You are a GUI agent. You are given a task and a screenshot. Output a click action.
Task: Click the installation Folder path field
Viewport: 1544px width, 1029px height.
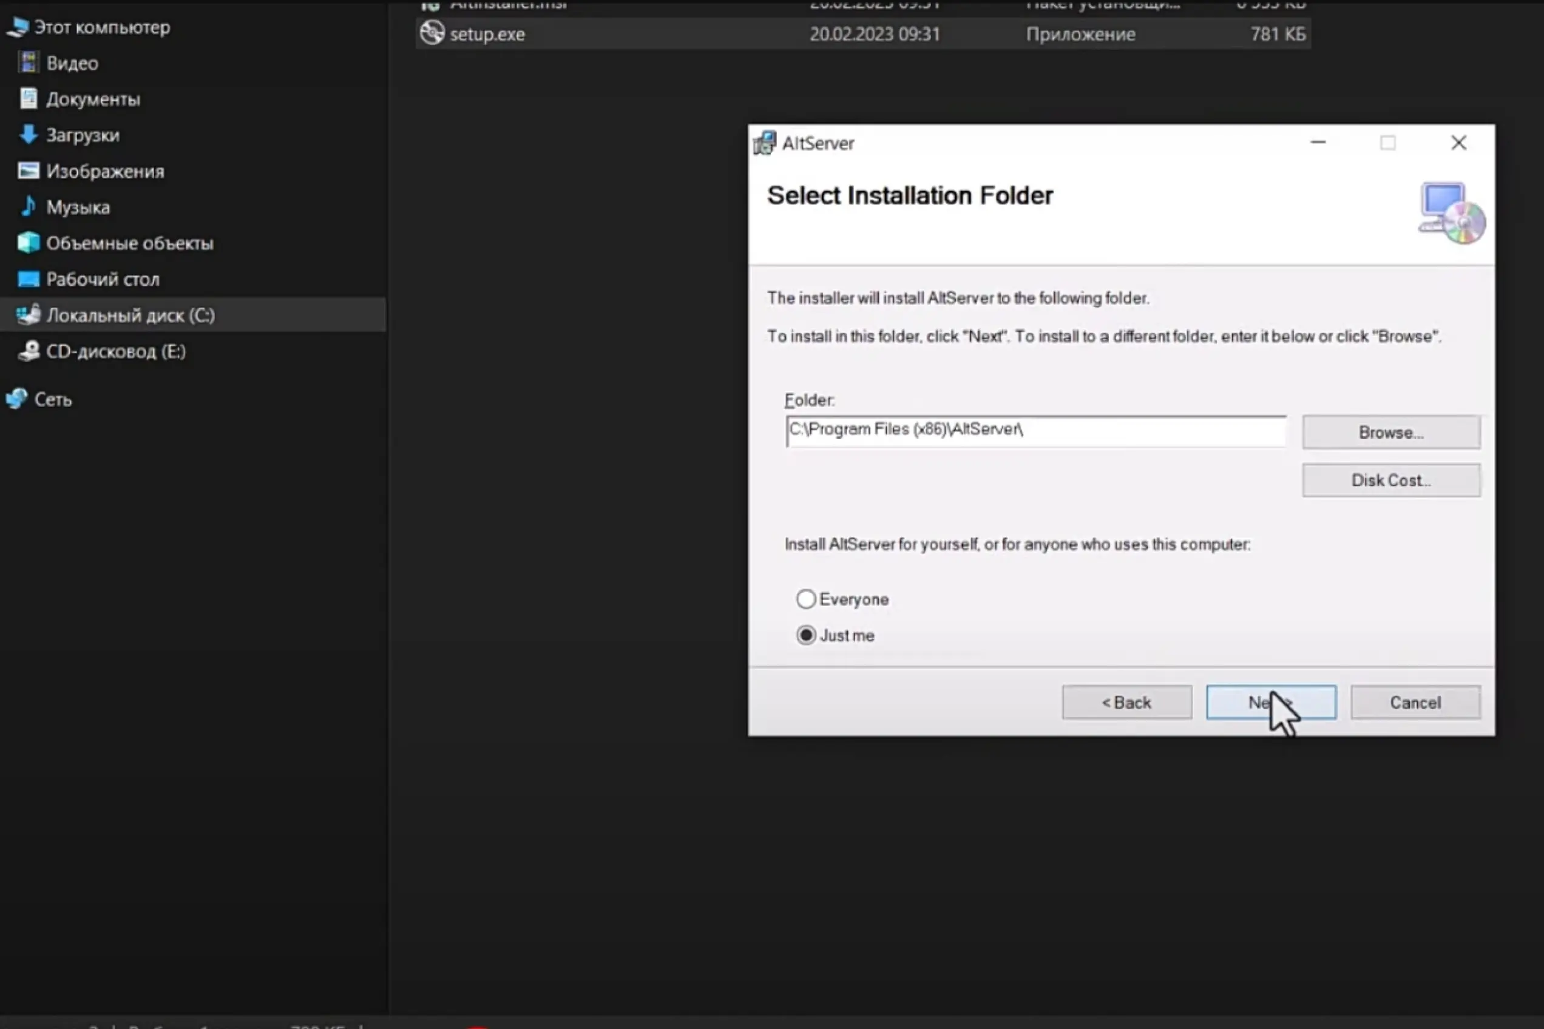point(1035,431)
